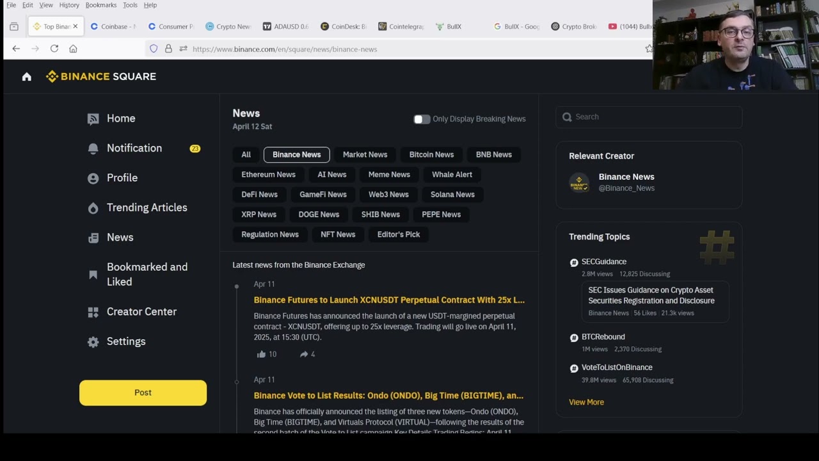Close the Top Binance tab
Screen dimensions: 819x461
75,26
